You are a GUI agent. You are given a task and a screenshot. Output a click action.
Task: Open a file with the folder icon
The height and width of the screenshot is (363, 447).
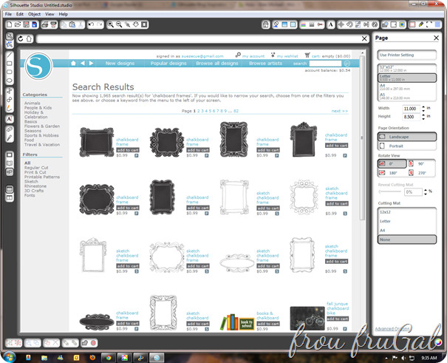[x=18, y=24]
